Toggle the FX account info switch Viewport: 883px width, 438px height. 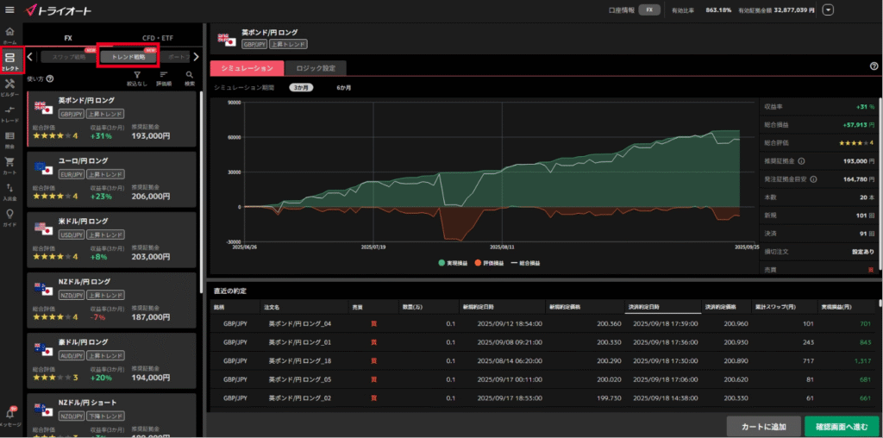click(649, 10)
